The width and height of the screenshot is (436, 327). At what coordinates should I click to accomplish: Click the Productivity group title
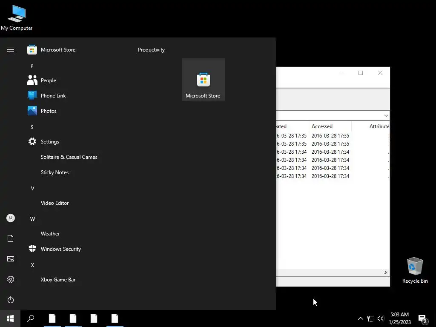click(151, 50)
